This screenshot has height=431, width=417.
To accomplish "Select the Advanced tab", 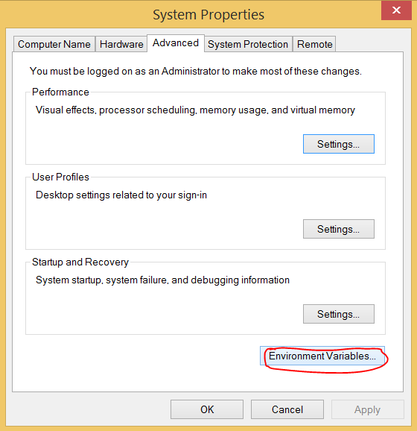I will click(176, 43).
